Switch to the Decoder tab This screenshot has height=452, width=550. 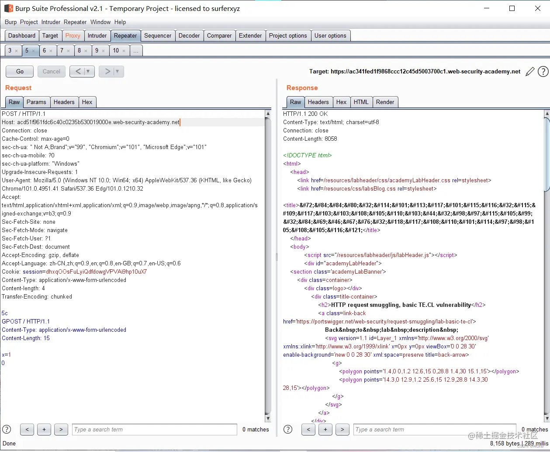189,36
